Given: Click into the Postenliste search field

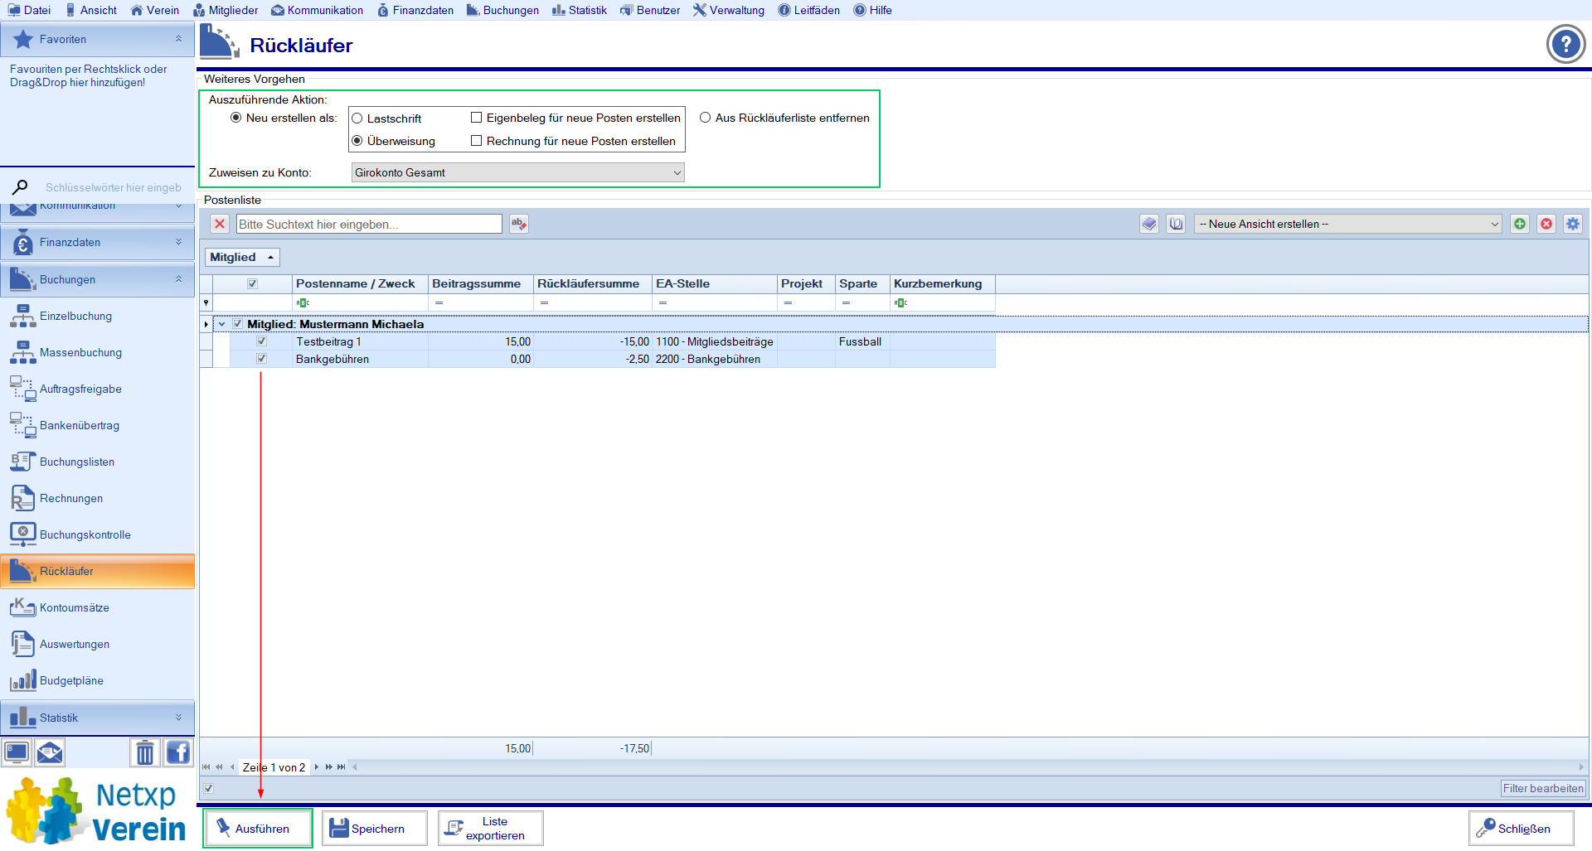Looking at the screenshot, I should click(x=369, y=224).
